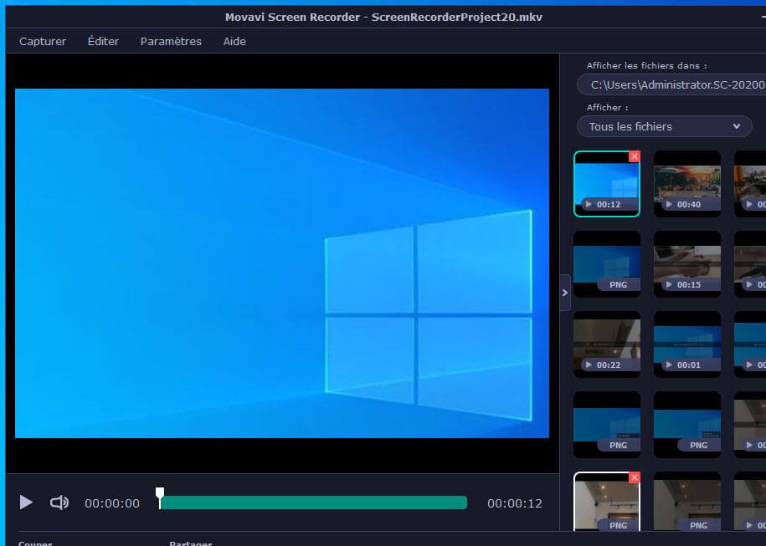Select the 00:15 video thumbnail
The height and width of the screenshot is (546, 766).
click(686, 264)
